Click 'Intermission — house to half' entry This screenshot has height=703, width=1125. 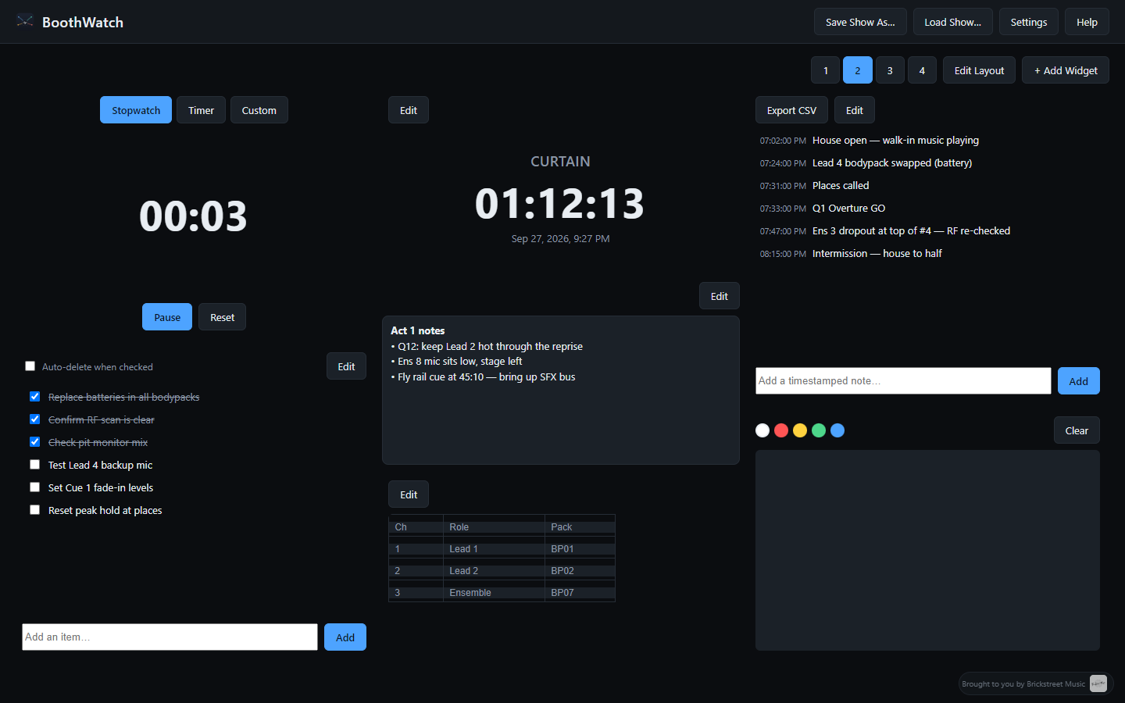[877, 254]
